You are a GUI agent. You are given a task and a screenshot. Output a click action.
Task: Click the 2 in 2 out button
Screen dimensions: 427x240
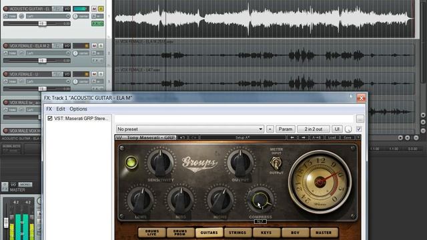pyautogui.click(x=313, y=129)
